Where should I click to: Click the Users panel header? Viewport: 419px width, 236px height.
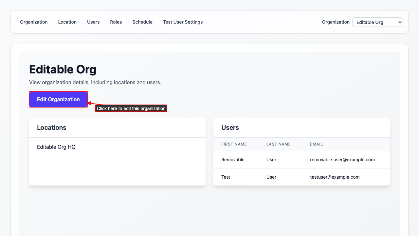(x=230, y=128)
